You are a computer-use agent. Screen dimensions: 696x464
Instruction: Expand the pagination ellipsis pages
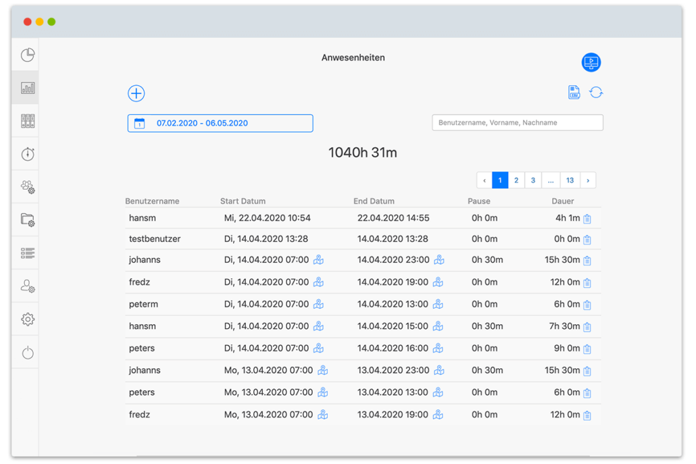coord(551,180)
